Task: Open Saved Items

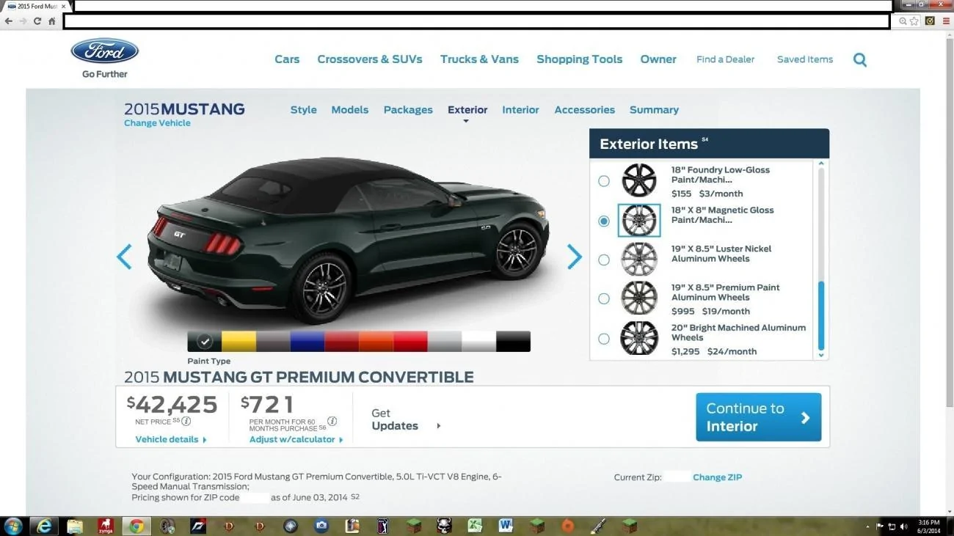Action: pyautogui.click(x=805, y=59)
